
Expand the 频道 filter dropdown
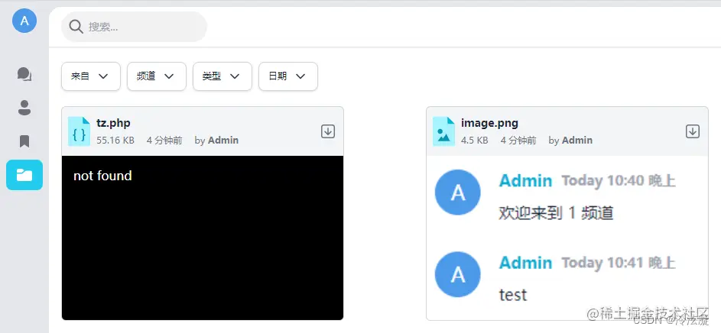click(156, 76)
